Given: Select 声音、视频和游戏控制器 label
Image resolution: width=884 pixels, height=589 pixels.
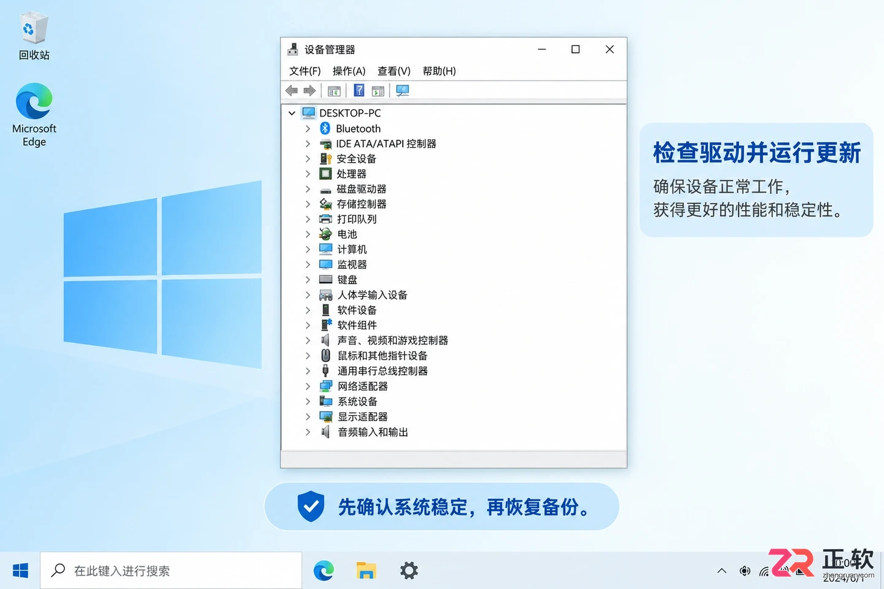Looking at the screenshot, I should [x=392, y=341].
